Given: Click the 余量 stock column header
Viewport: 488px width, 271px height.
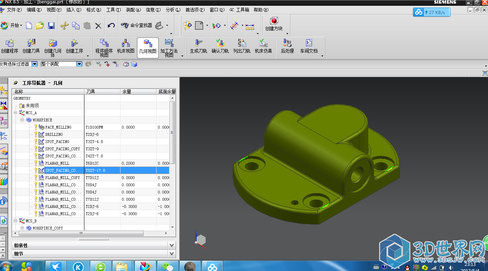Looking at the screenshot, I should point(138,92).
